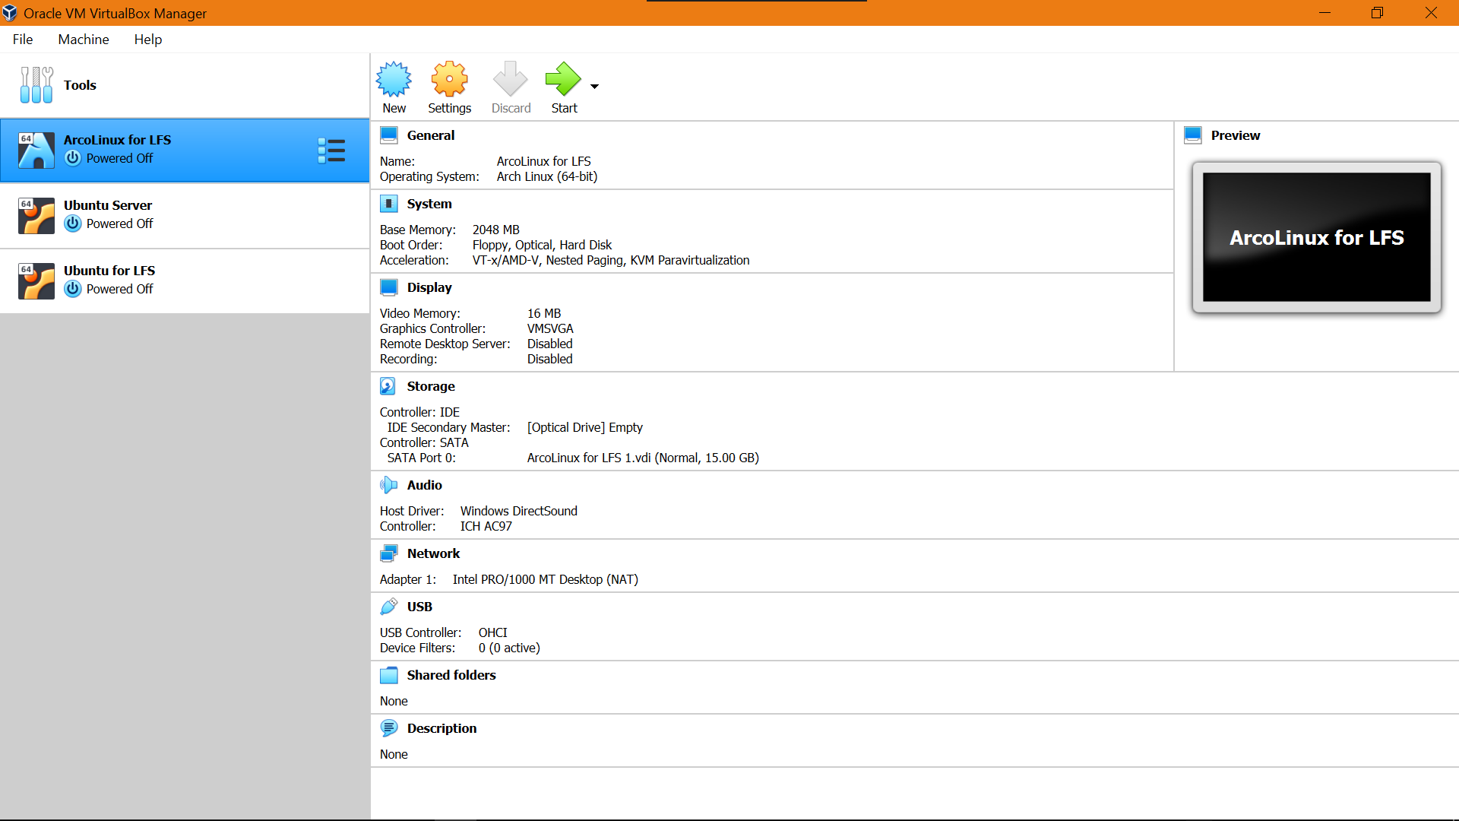Click the VirtualBox logo in title bar

click(10, 13)
